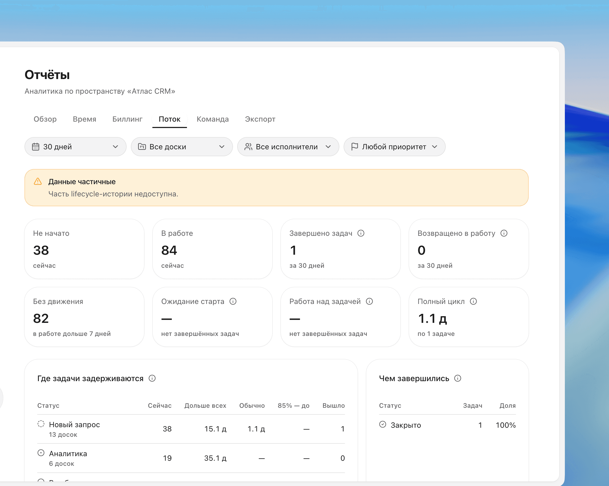Click the Данные частичные banner heading
Image resolution: width=609 pixels, height=486 pixels.
[x=82, y=182]
